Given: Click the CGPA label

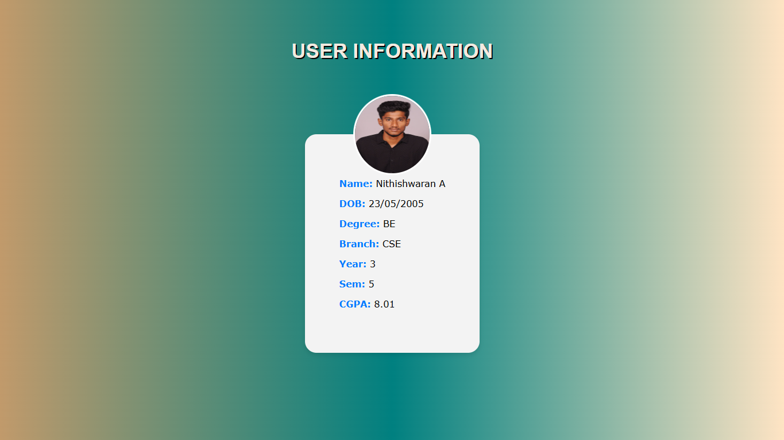Looking at the screenshot, I should point(355,304).
